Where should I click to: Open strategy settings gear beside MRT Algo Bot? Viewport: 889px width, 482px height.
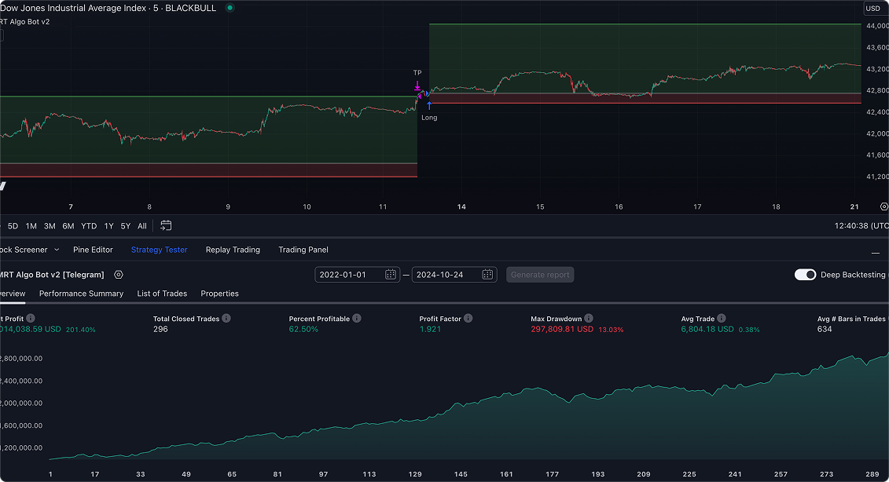pyautogui.click(x=119, y=275)
